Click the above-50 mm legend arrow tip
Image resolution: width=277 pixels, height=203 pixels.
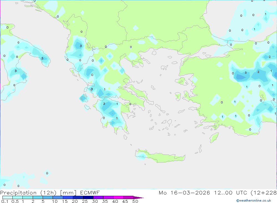138,198
